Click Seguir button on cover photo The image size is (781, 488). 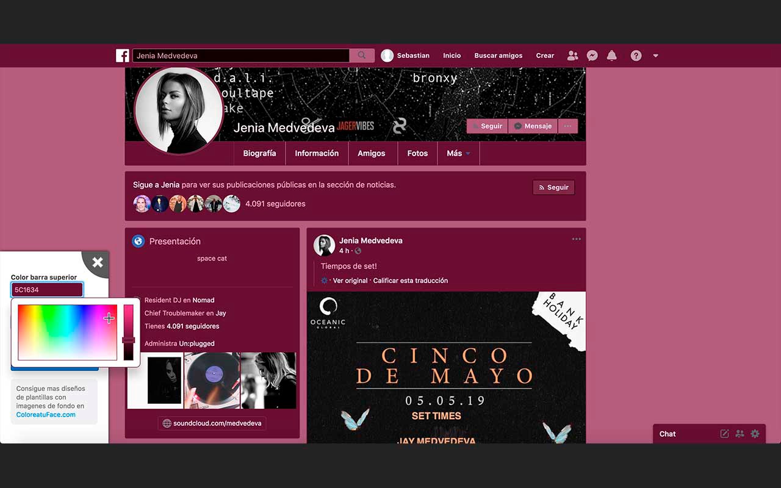(487, 126)
